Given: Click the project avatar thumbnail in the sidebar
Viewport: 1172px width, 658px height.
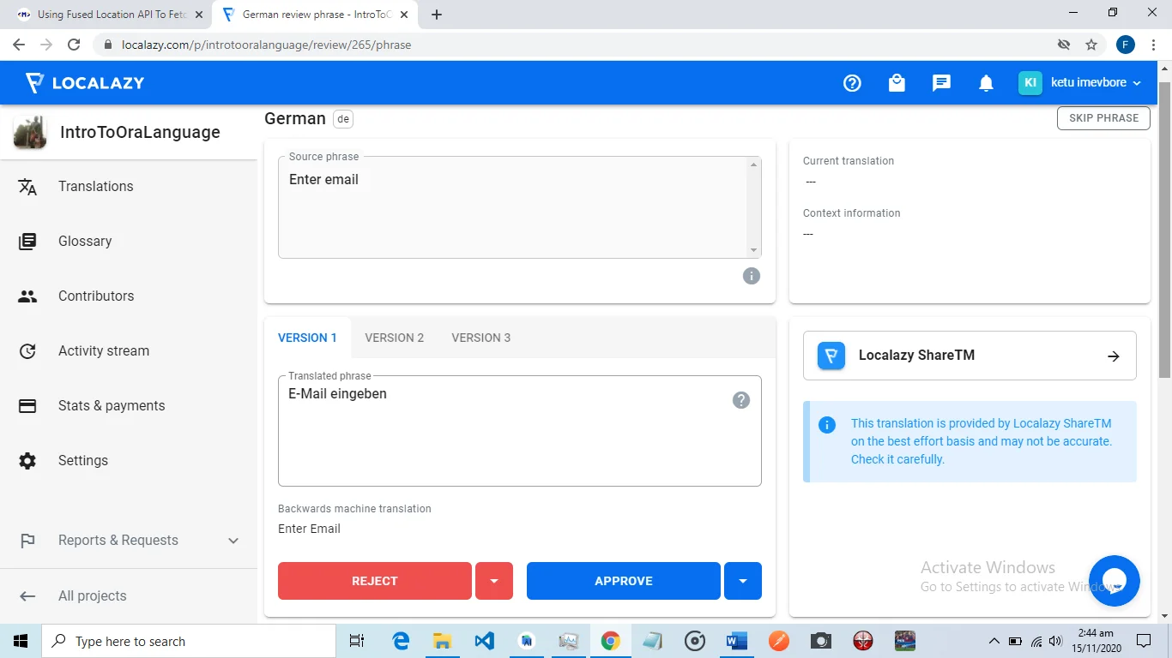Looking at the screenshot, I should 30,133.
